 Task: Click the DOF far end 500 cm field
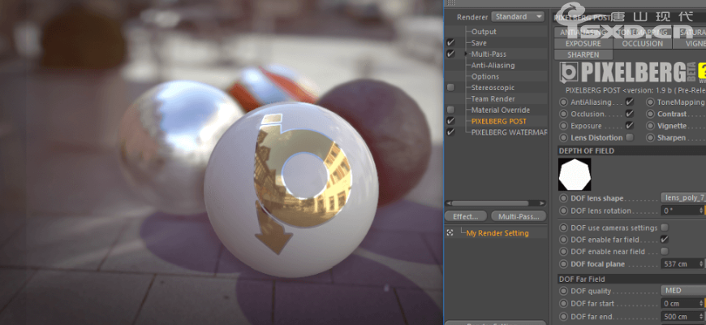pos(680,316)
